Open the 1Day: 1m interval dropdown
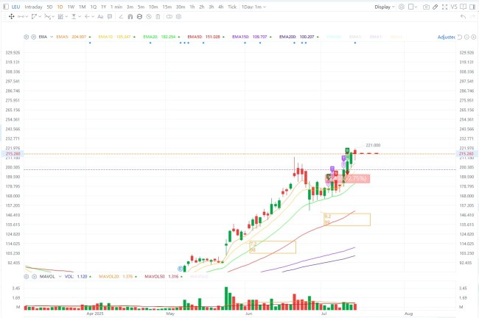 (254, 7)
